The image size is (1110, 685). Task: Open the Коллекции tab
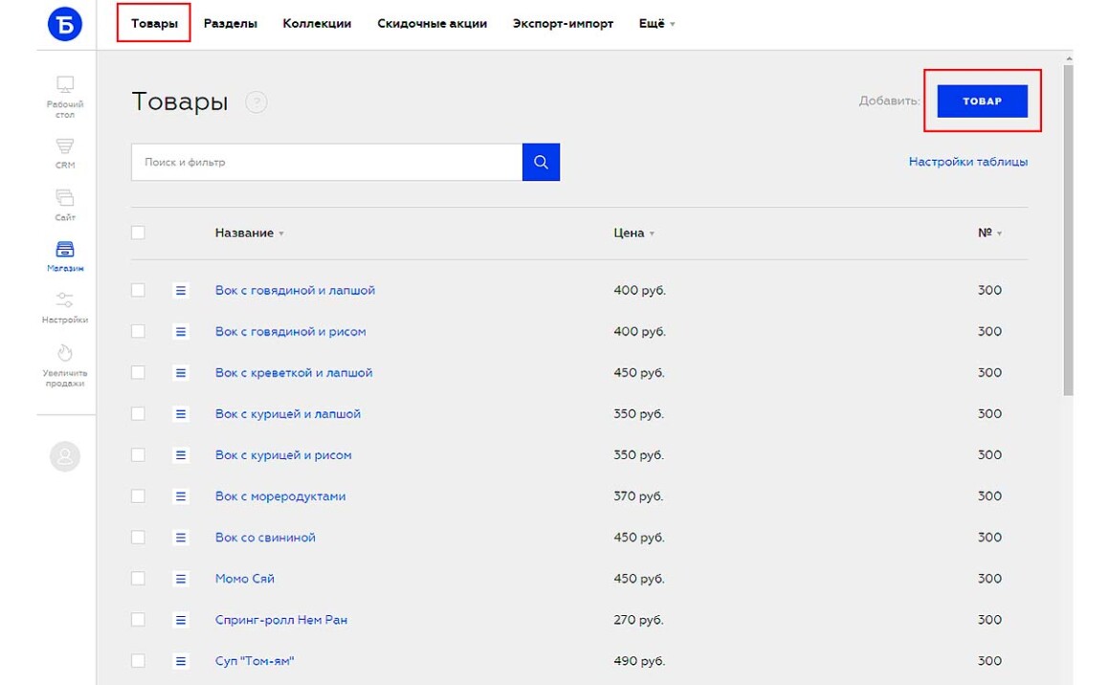click(x=317, y=23)
